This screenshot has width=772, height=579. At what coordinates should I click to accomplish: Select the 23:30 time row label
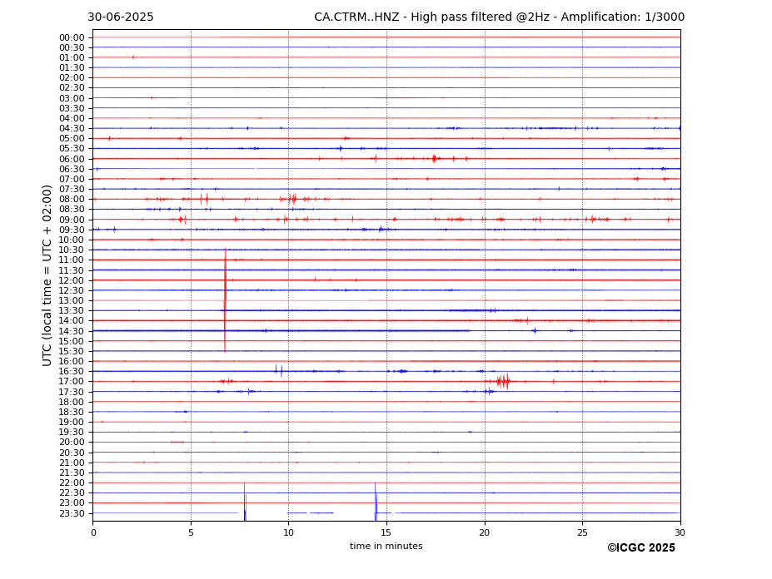[72, 513]
